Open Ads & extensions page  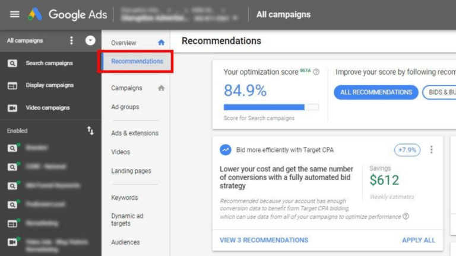[x=135, y=133]
